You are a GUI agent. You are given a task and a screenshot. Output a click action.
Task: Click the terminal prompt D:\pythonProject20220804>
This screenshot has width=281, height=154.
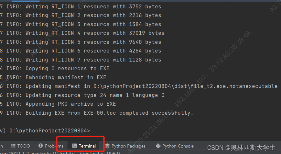[x=50, y=131]
